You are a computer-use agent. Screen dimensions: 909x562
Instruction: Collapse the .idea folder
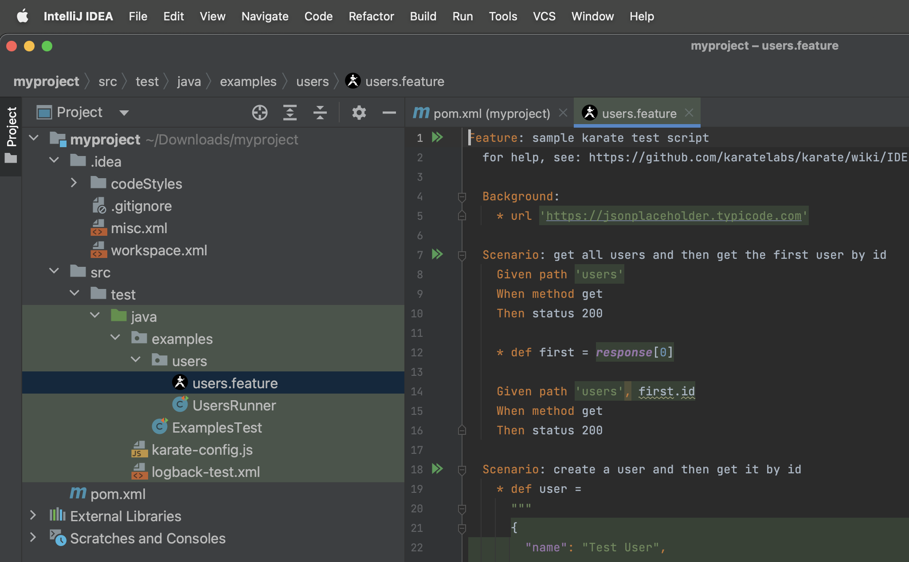click(x=54, y=160)
